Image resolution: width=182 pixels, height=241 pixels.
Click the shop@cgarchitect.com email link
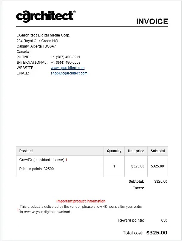[69, 73]
